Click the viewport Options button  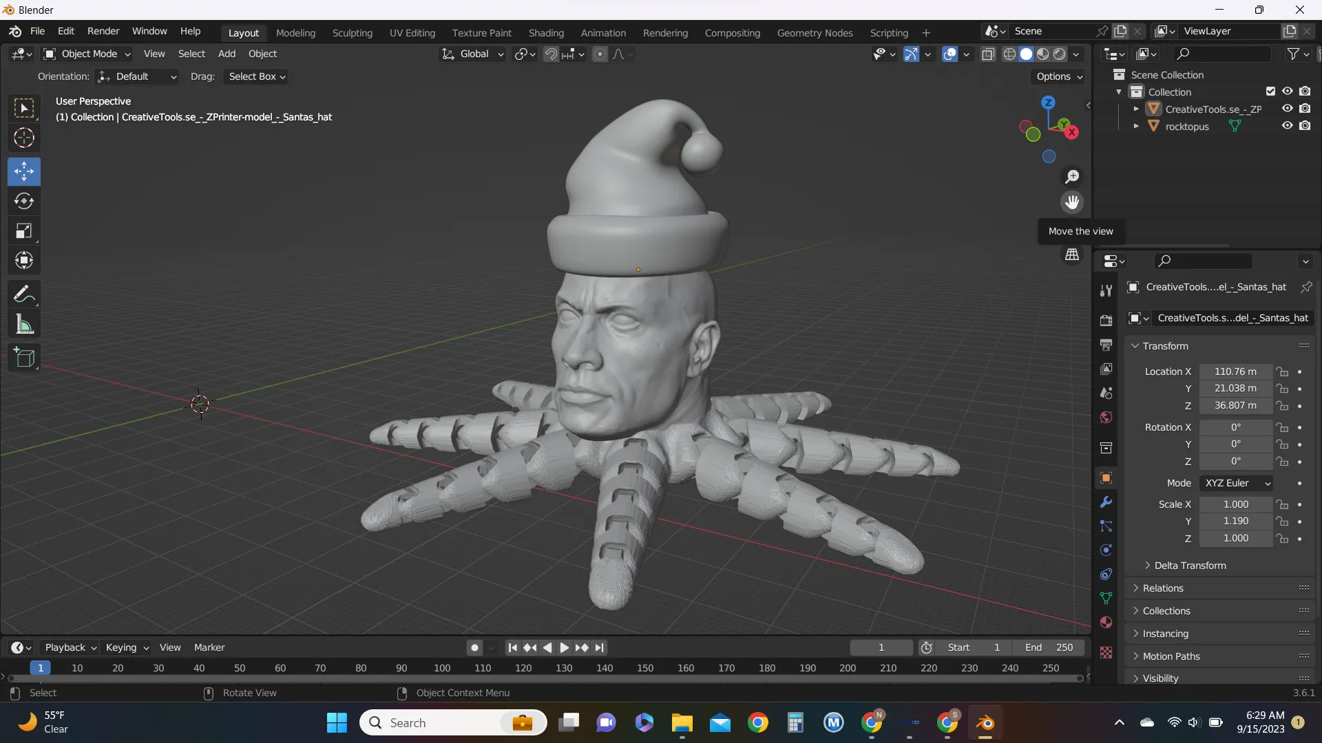tap(1059, 76)
